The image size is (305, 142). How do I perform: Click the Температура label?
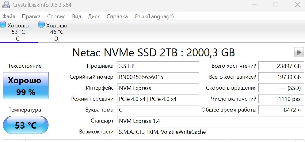point(25,110)
